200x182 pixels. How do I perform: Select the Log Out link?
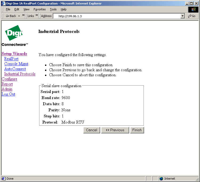[8, 94]
